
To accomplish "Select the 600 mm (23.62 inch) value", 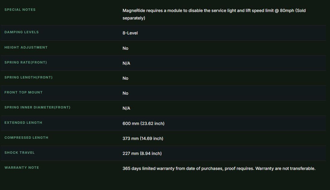I will coord(143,124).
